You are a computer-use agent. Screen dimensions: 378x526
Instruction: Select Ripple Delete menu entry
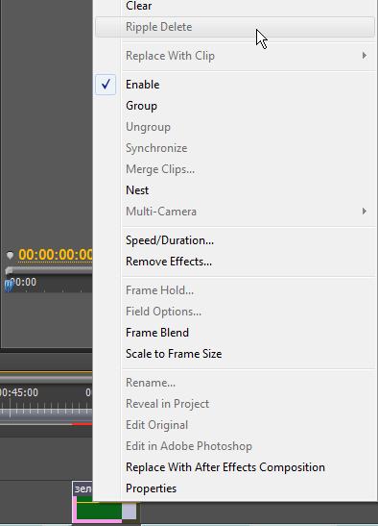(235, 27)
